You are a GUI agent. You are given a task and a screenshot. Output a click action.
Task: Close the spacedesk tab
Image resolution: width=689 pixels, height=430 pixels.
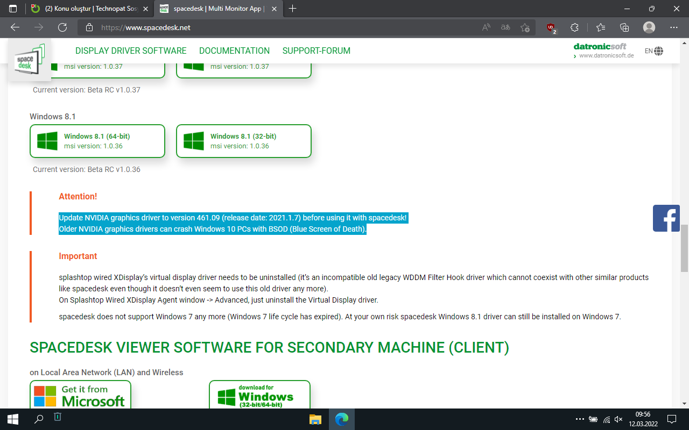point(274,9)
